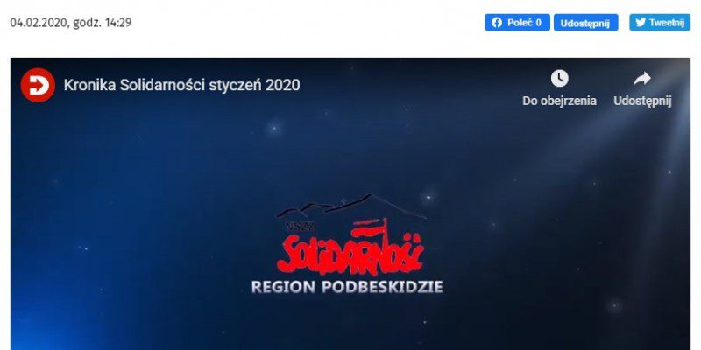Select the Do obejrzenia label
This screenshot has height=350, width=701.
559,101
